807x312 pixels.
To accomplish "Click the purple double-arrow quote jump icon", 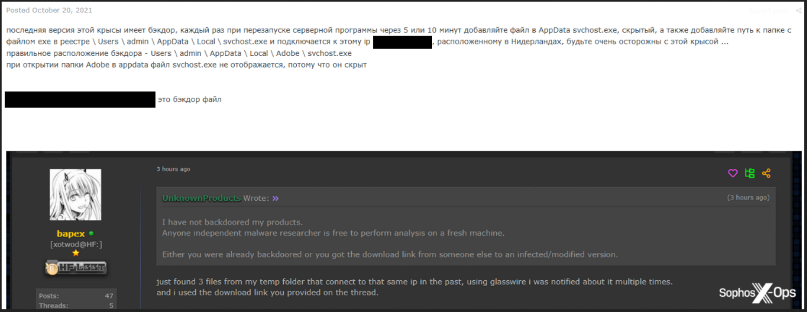I will click(276, 198).
